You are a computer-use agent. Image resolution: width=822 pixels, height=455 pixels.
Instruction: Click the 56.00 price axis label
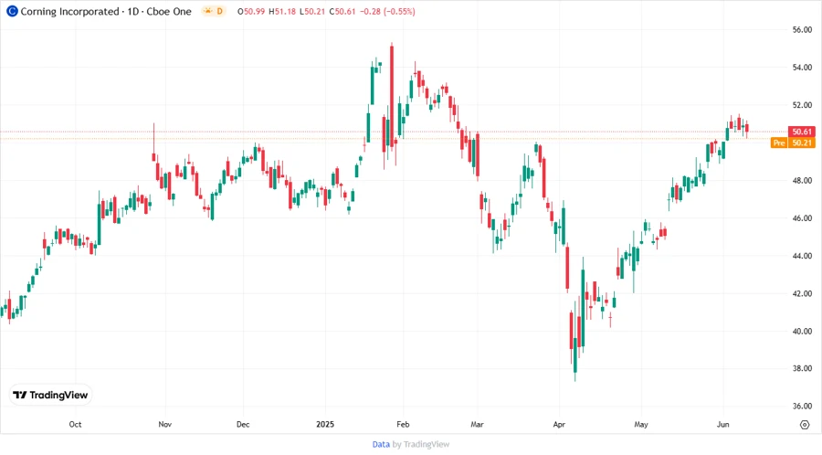(x=802, y=30)
